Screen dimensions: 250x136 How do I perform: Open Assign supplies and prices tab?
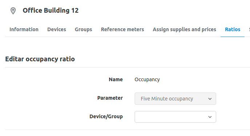coord(184,29)
